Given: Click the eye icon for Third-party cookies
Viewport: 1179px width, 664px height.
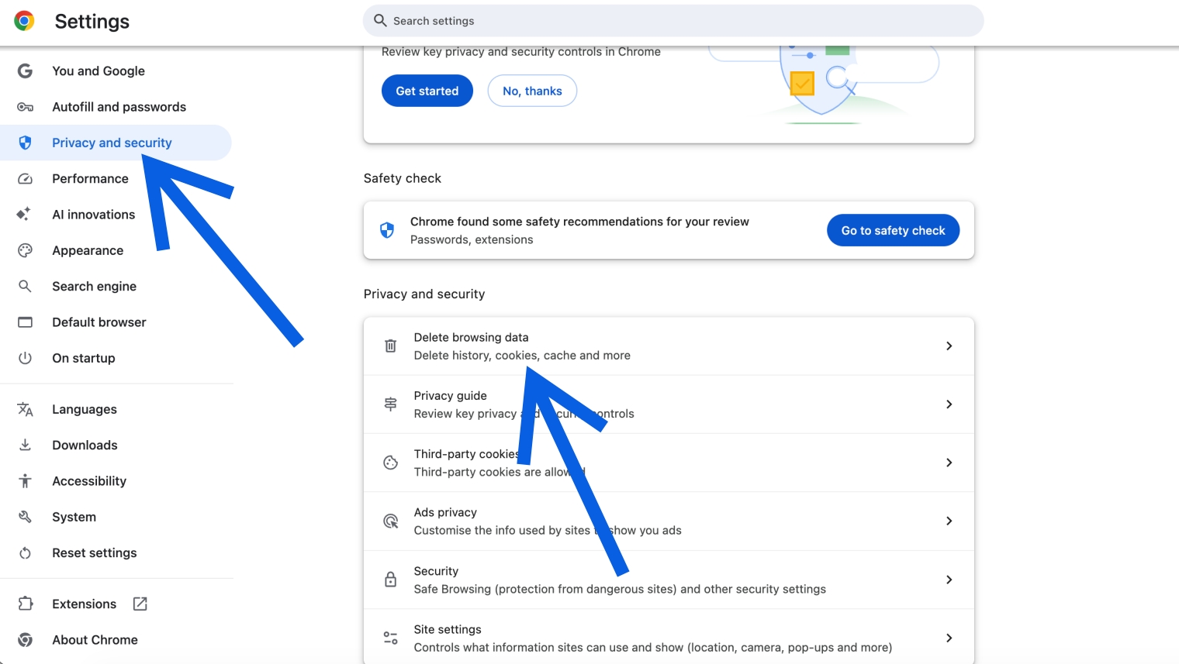Looking at the screenshot, I should point(390,462).
